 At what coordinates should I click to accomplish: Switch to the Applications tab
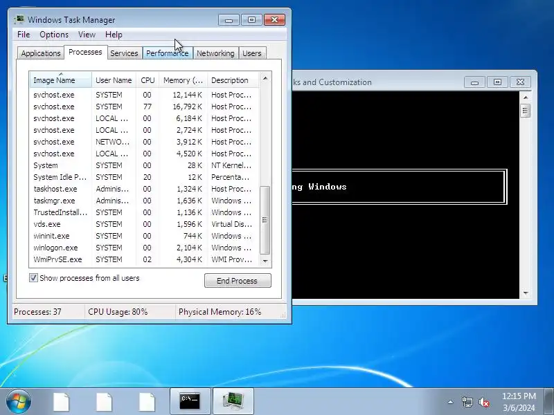pos(41,53)
